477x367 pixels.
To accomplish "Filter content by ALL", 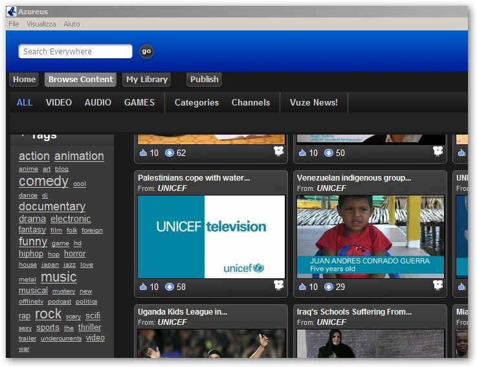I will tap(25, 102).
